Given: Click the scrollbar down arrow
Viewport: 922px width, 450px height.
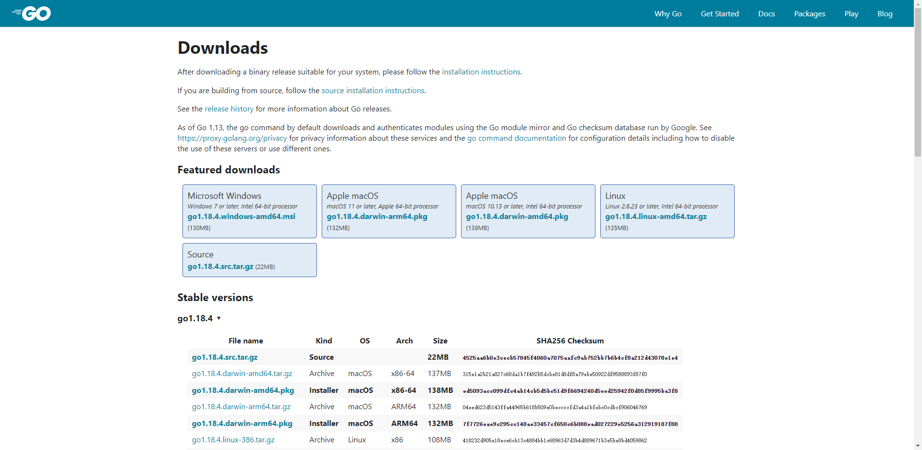Looking at the screenshot, I should pos(918,446).
